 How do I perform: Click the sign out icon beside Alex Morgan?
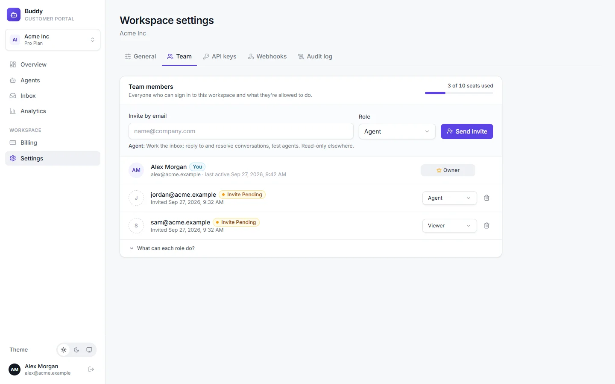tap(91, 369)
